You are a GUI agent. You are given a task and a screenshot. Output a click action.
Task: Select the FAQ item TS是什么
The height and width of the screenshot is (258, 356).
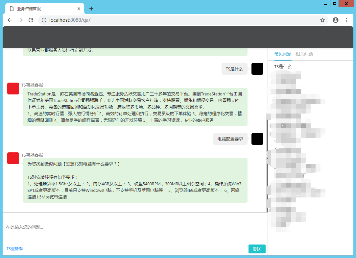283,66
